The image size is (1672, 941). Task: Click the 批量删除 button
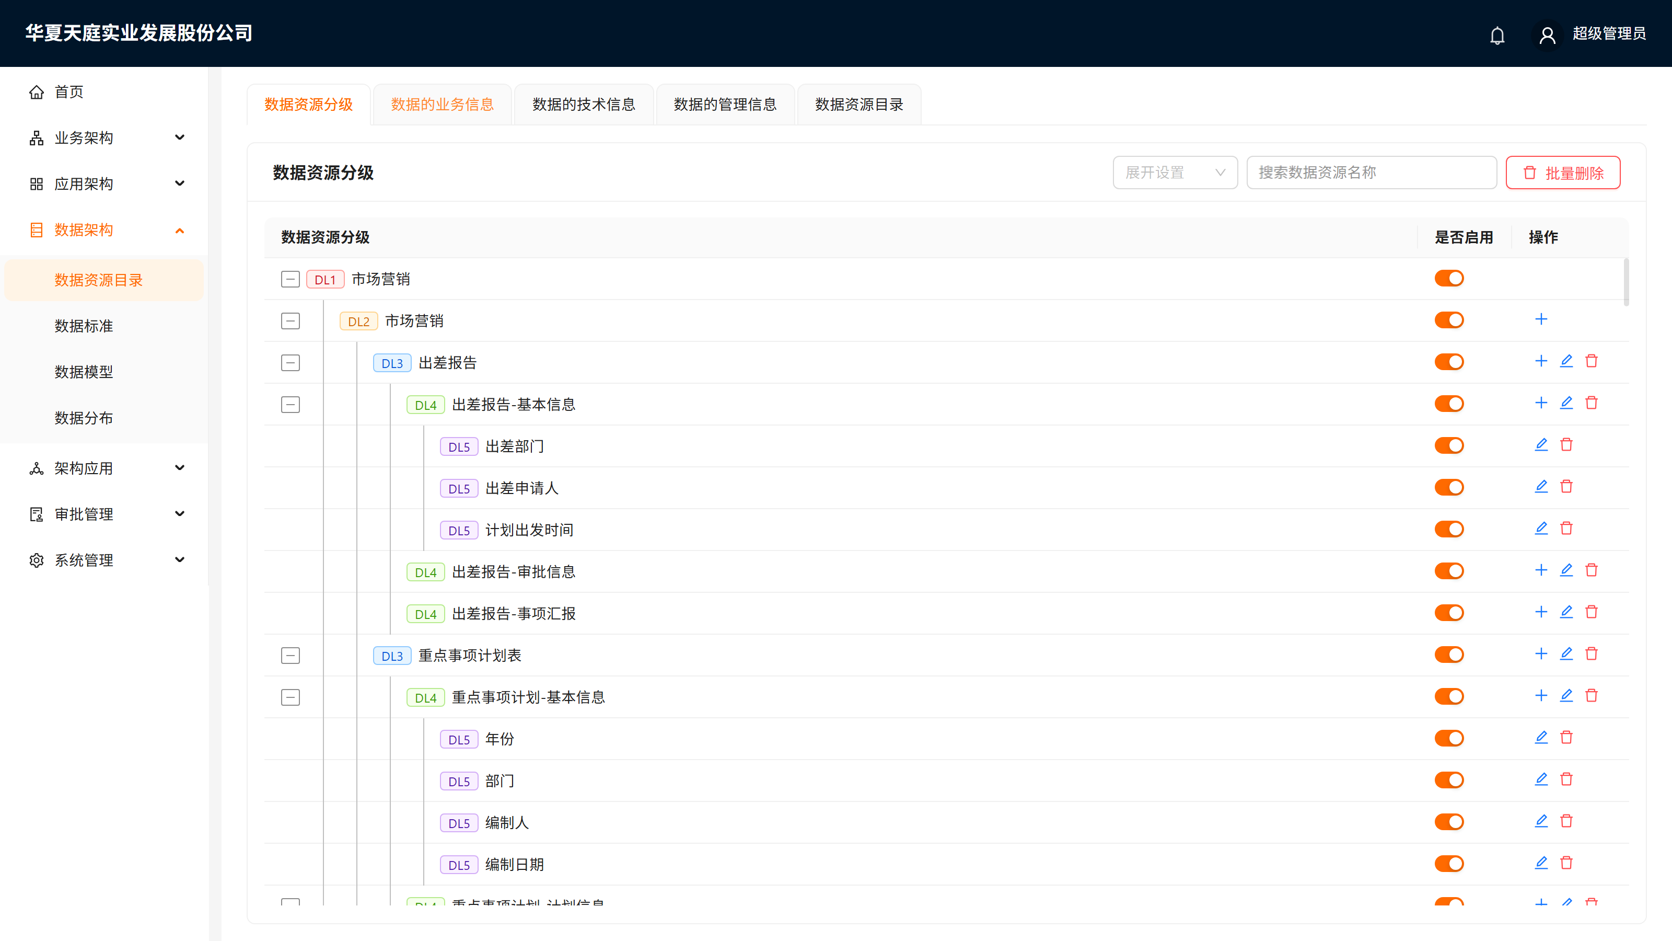coord(1563,173)
